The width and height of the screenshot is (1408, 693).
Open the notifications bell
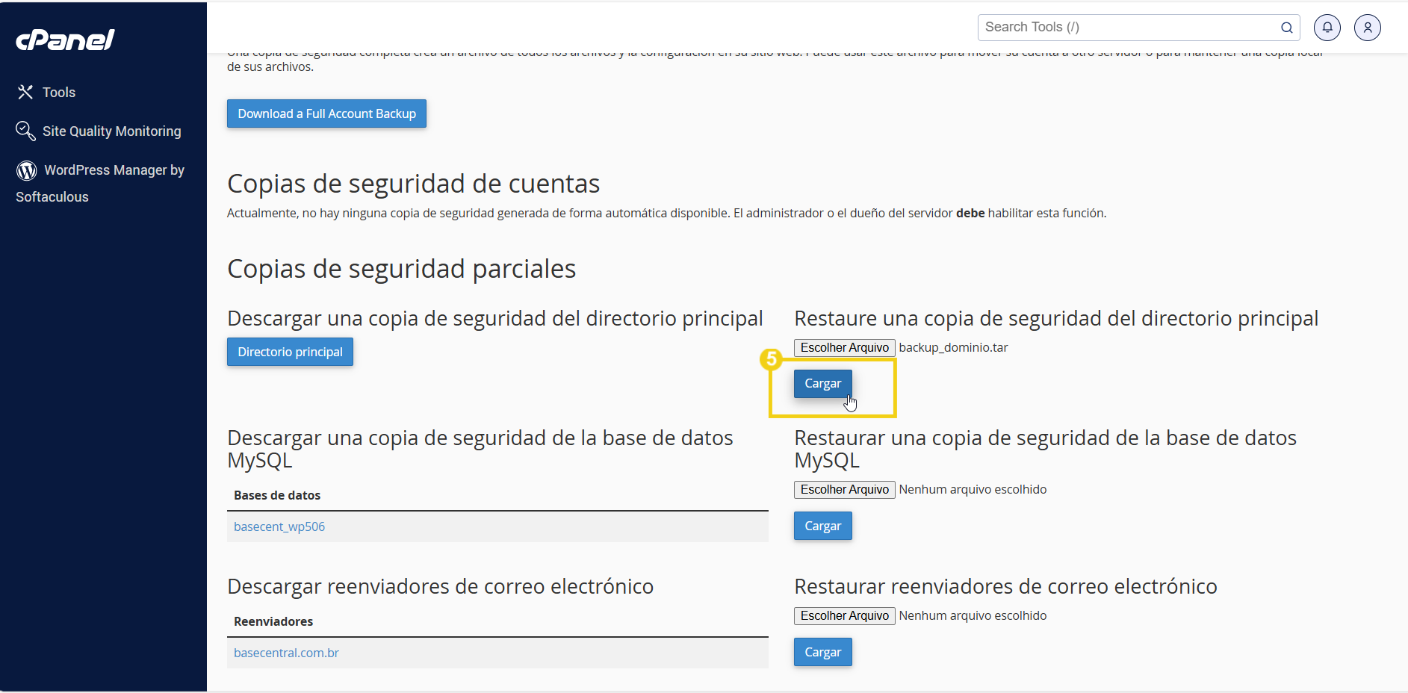click(x=1328, y=27)
